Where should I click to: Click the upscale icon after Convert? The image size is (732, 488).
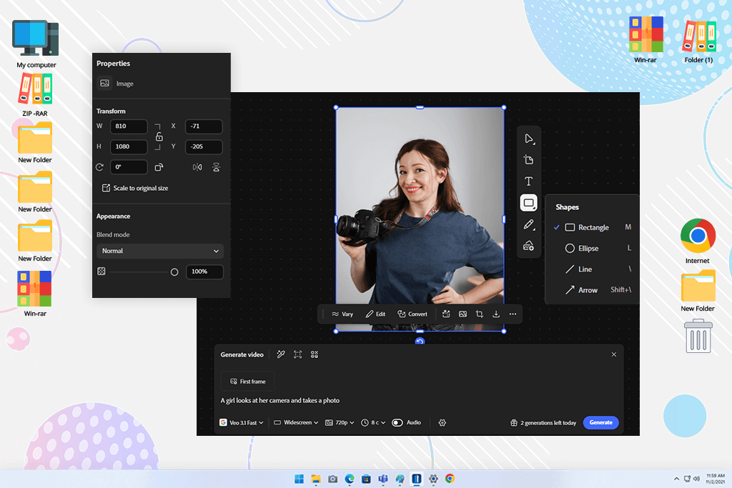click(x=446, y=314)
